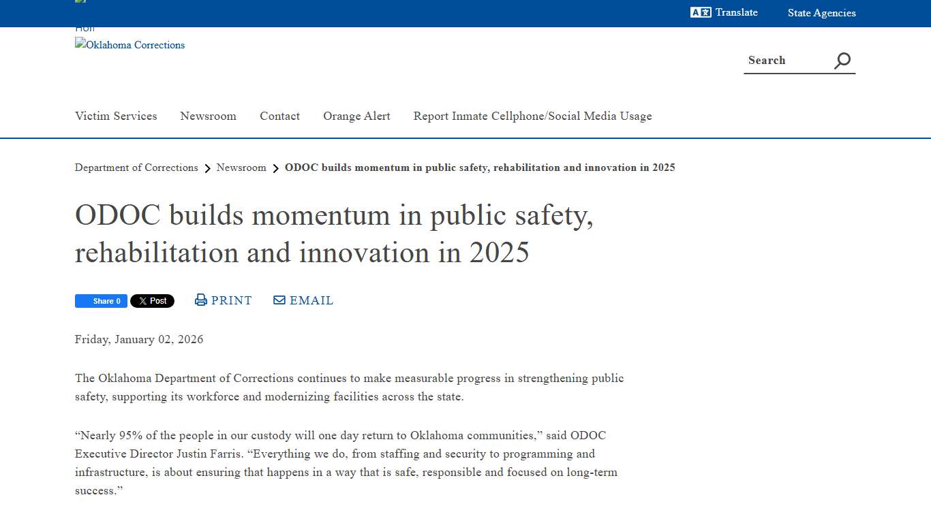Select the article headline text
Viewport: 931px width, 523px height.
[x=334, y=234]
